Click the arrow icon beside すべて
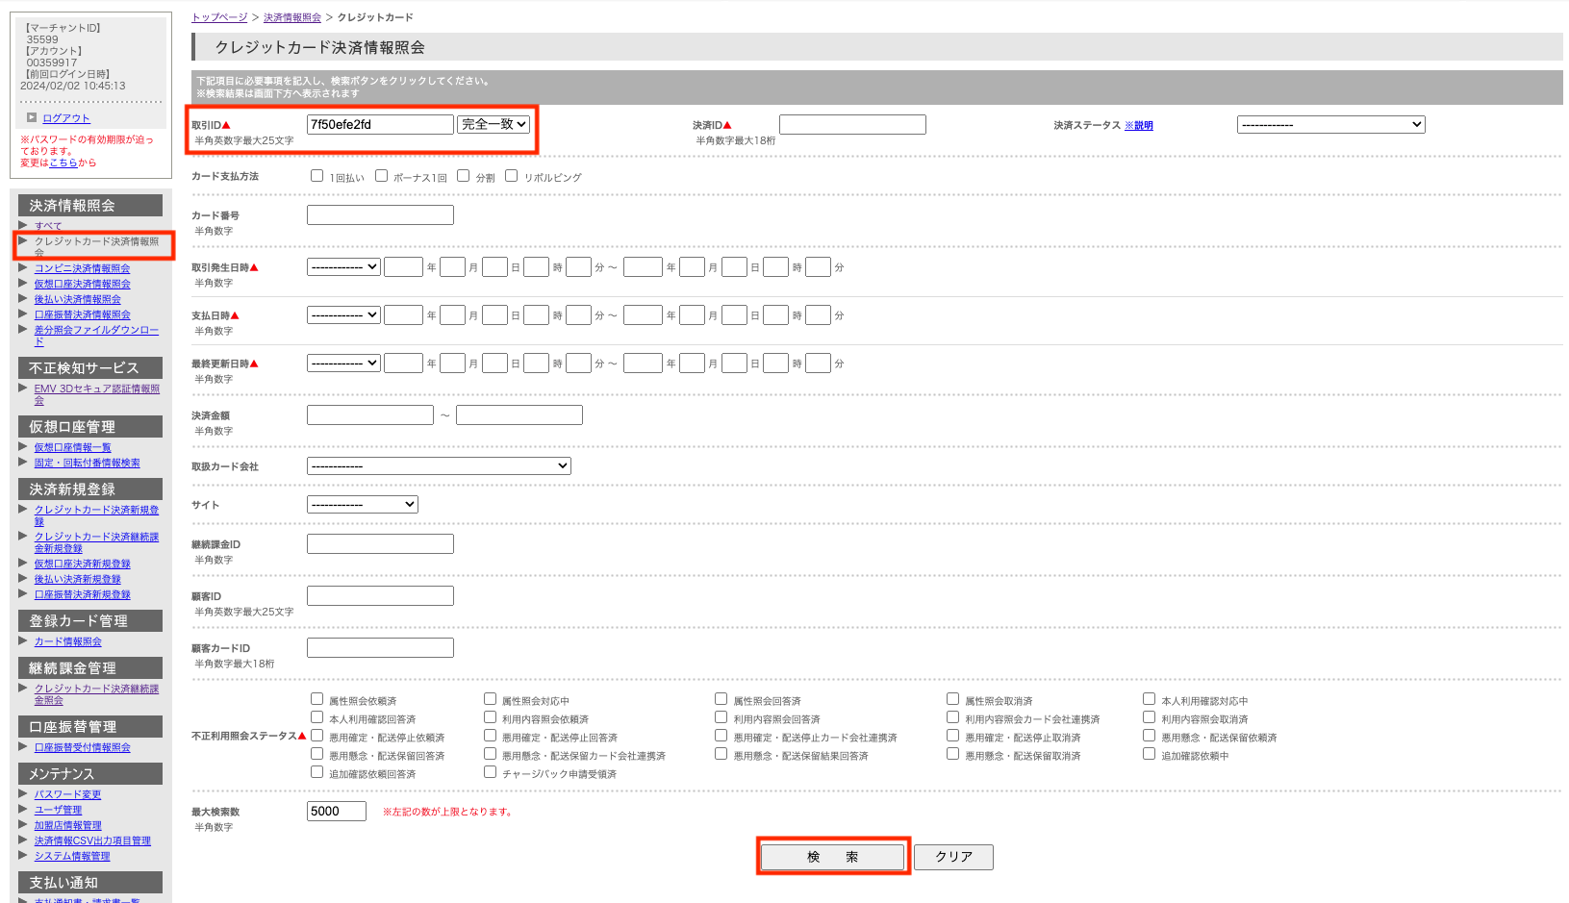Image resolution: width=1569 pixels, height=903 pixels. point(23,225)
